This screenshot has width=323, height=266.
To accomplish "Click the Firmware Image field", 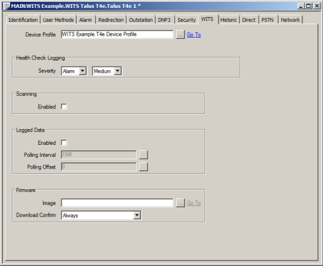I will pos(117,203).
